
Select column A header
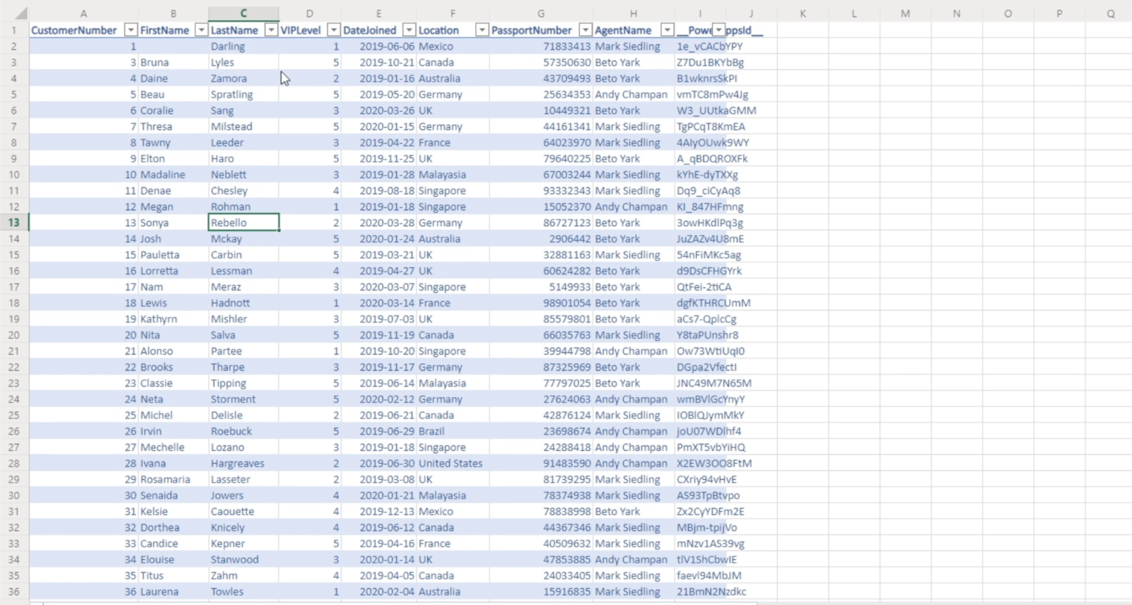[x=84, y=13]
